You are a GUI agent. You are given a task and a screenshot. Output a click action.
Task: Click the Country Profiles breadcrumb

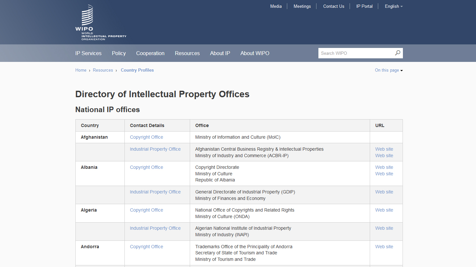(x=137, y=70)
